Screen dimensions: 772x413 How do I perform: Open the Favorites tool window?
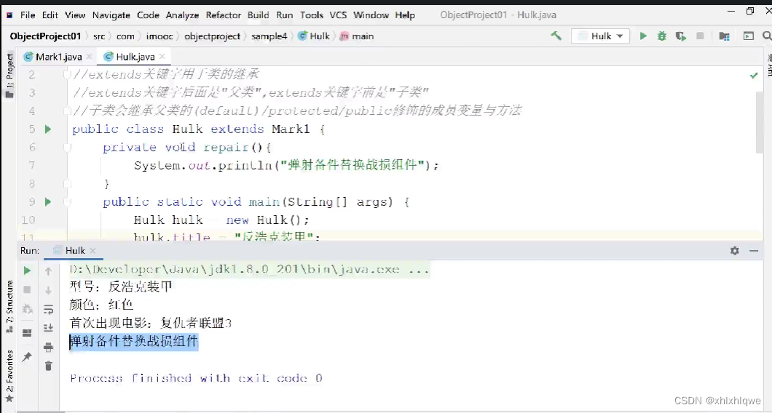coord(9,376)
